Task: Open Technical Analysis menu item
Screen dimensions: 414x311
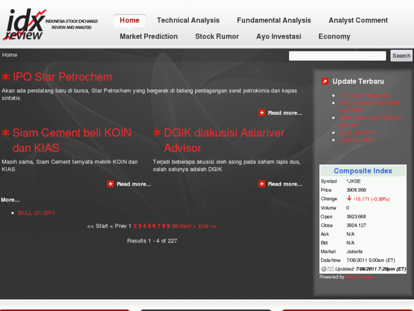Action: click(188, 21)
